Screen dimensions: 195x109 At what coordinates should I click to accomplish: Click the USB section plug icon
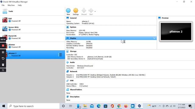68,81
